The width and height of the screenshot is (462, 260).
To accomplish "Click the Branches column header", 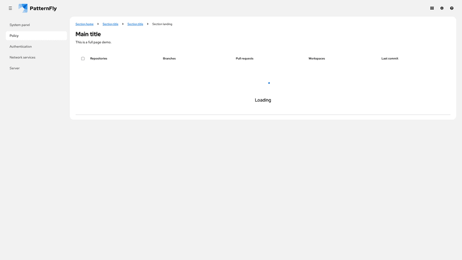I will (x=169, y=58).
